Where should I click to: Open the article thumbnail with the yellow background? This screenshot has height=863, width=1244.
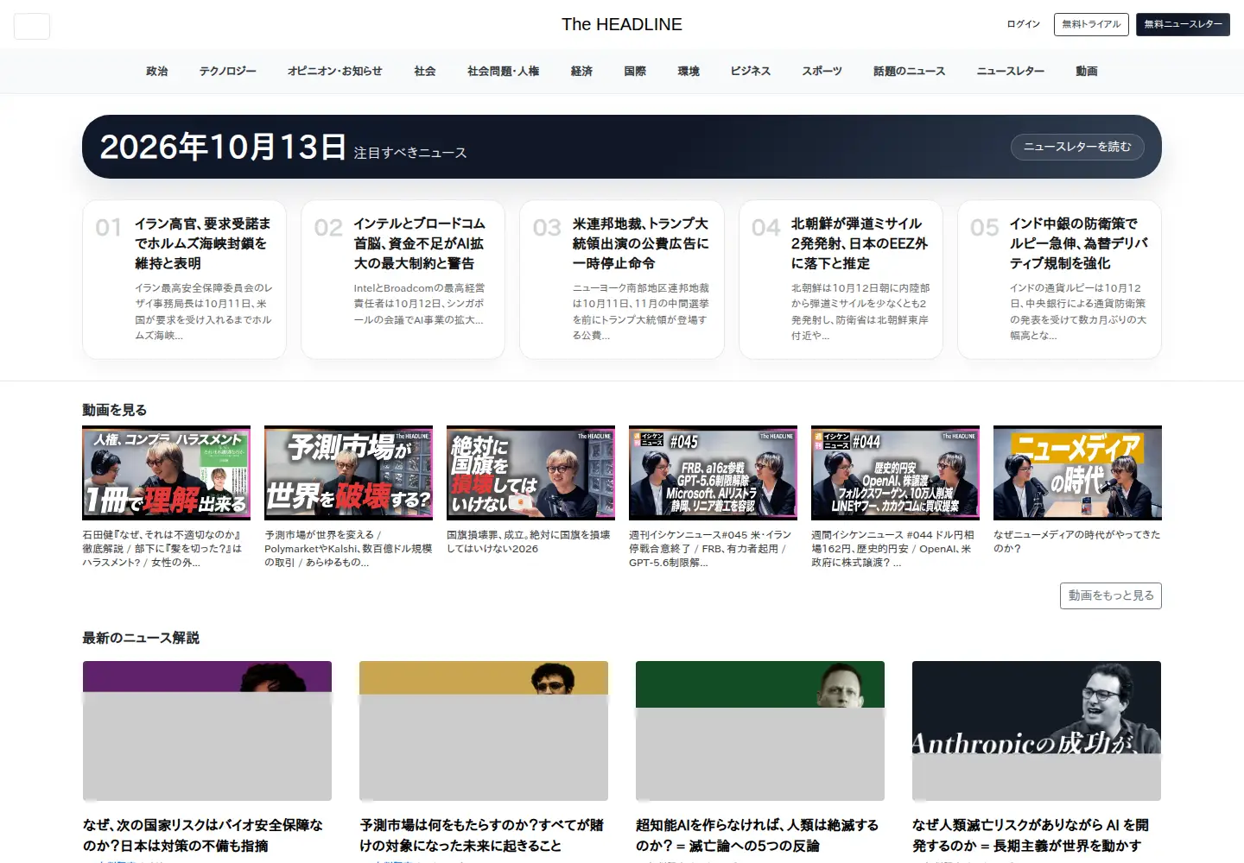[x=484, y=731]
